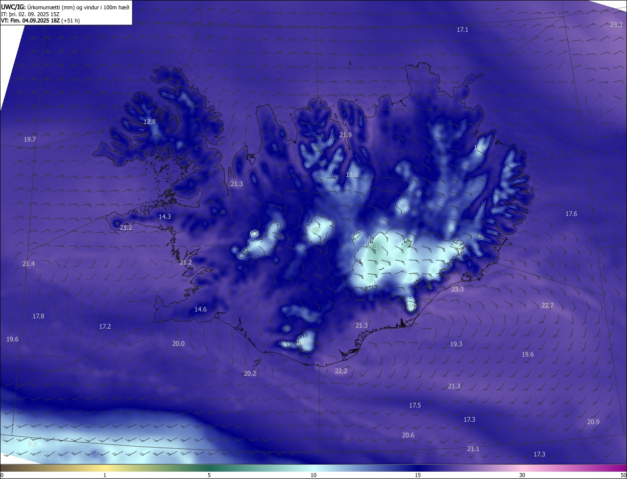Click the wind speed label 17.8
627x479 pixels.
38,316
